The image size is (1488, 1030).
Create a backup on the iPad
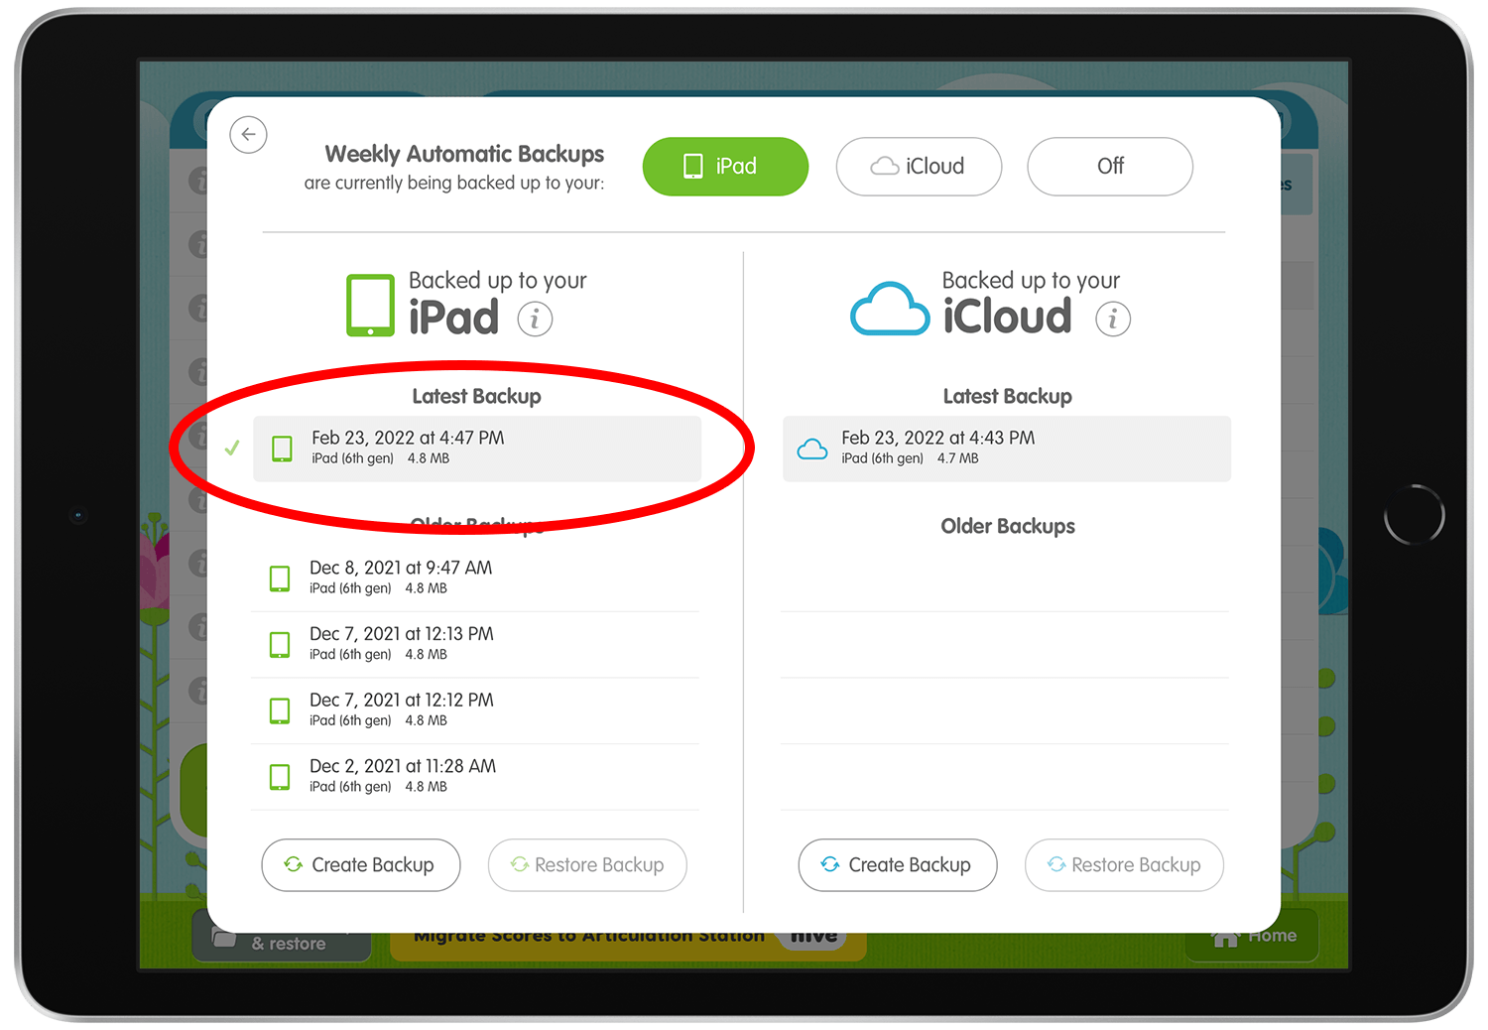pyautogui.click(x=361, y=865)
